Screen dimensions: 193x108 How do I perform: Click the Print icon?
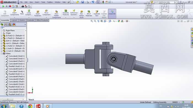[88, 2]
